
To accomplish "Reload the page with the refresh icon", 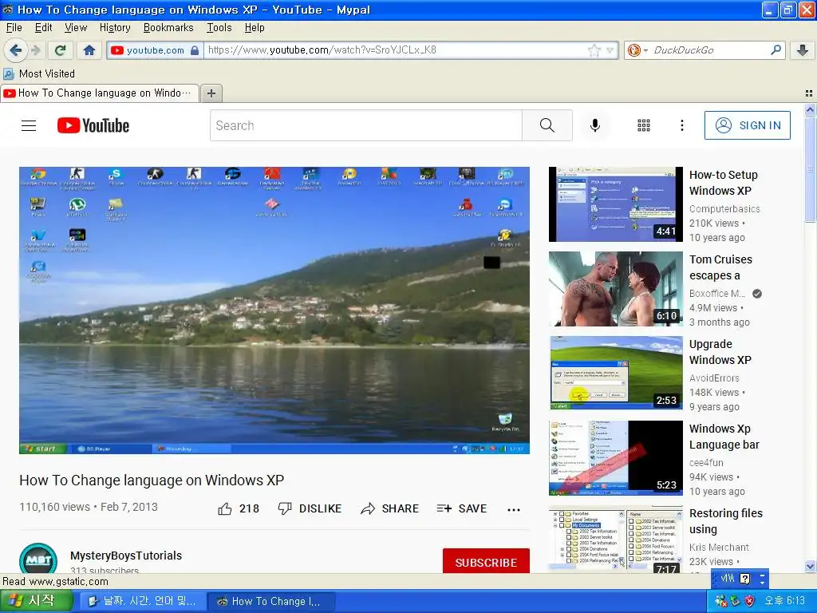I will (x=61, y=50).
